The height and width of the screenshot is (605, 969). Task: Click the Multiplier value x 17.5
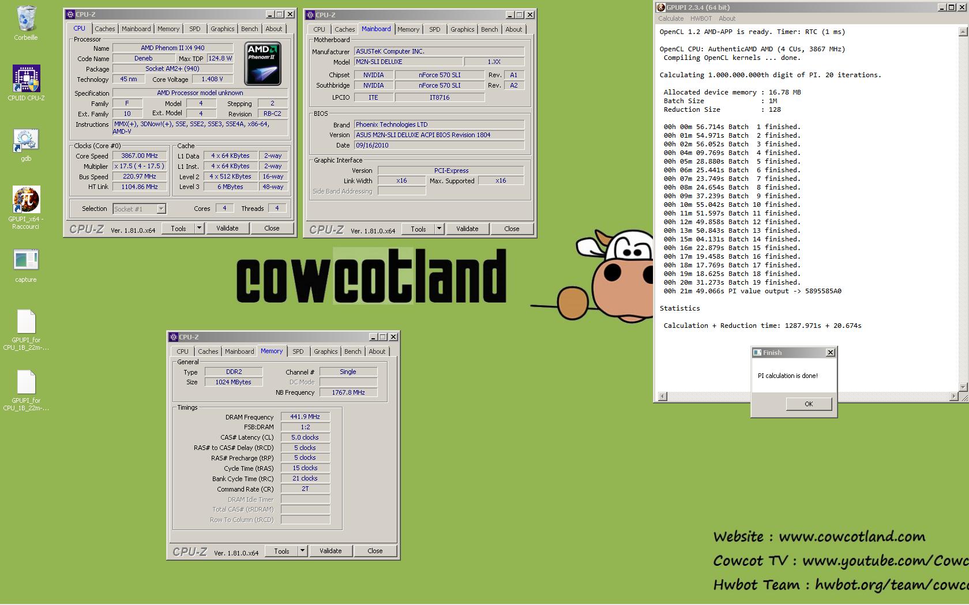pyautogui.click(x=140, y=166)
